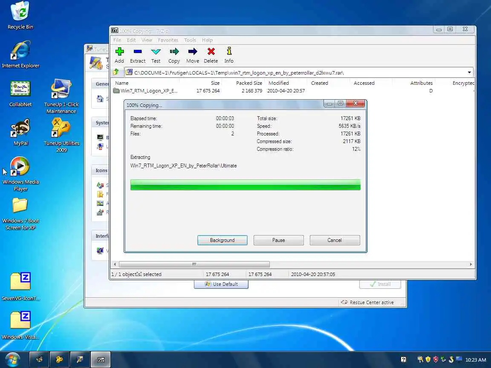Open the Internet Explorer desktop icon
Image resolution: width=491 pixels, height=368 pixels.
[20, 55]
